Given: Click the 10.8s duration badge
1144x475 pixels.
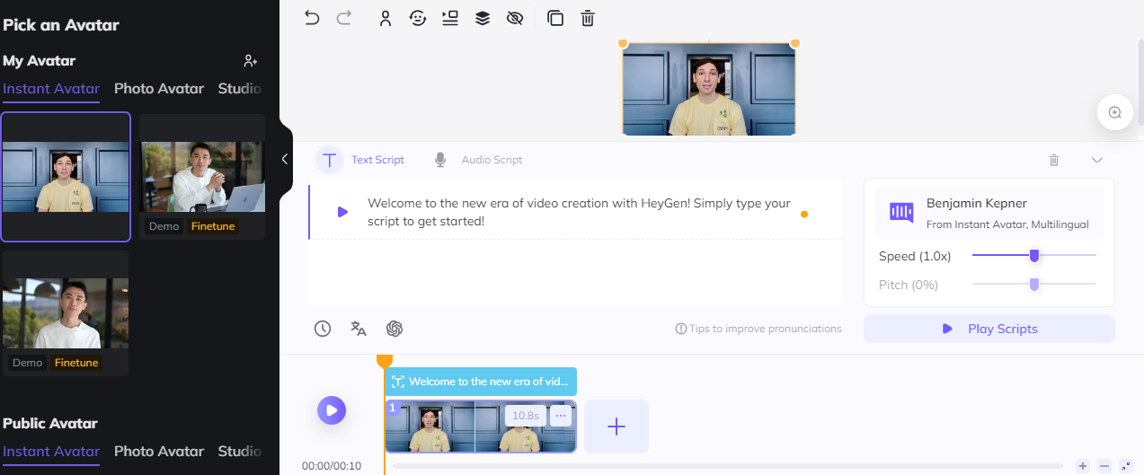Looking at the screenshot, I should coord(526,416).
